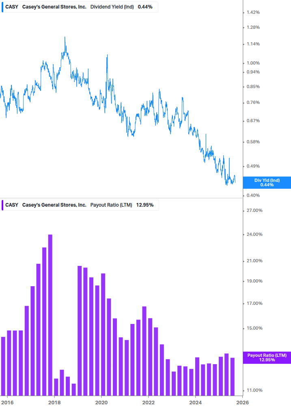The height and width of the screenshot is (408, 291).
Task: Click the 'Dividend Yield (Ind)' legend label
Action: pyautogui.click(x=112, y=7)
